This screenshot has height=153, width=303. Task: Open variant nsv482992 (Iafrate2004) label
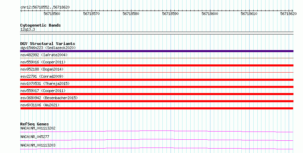click(x=44, y=55)
